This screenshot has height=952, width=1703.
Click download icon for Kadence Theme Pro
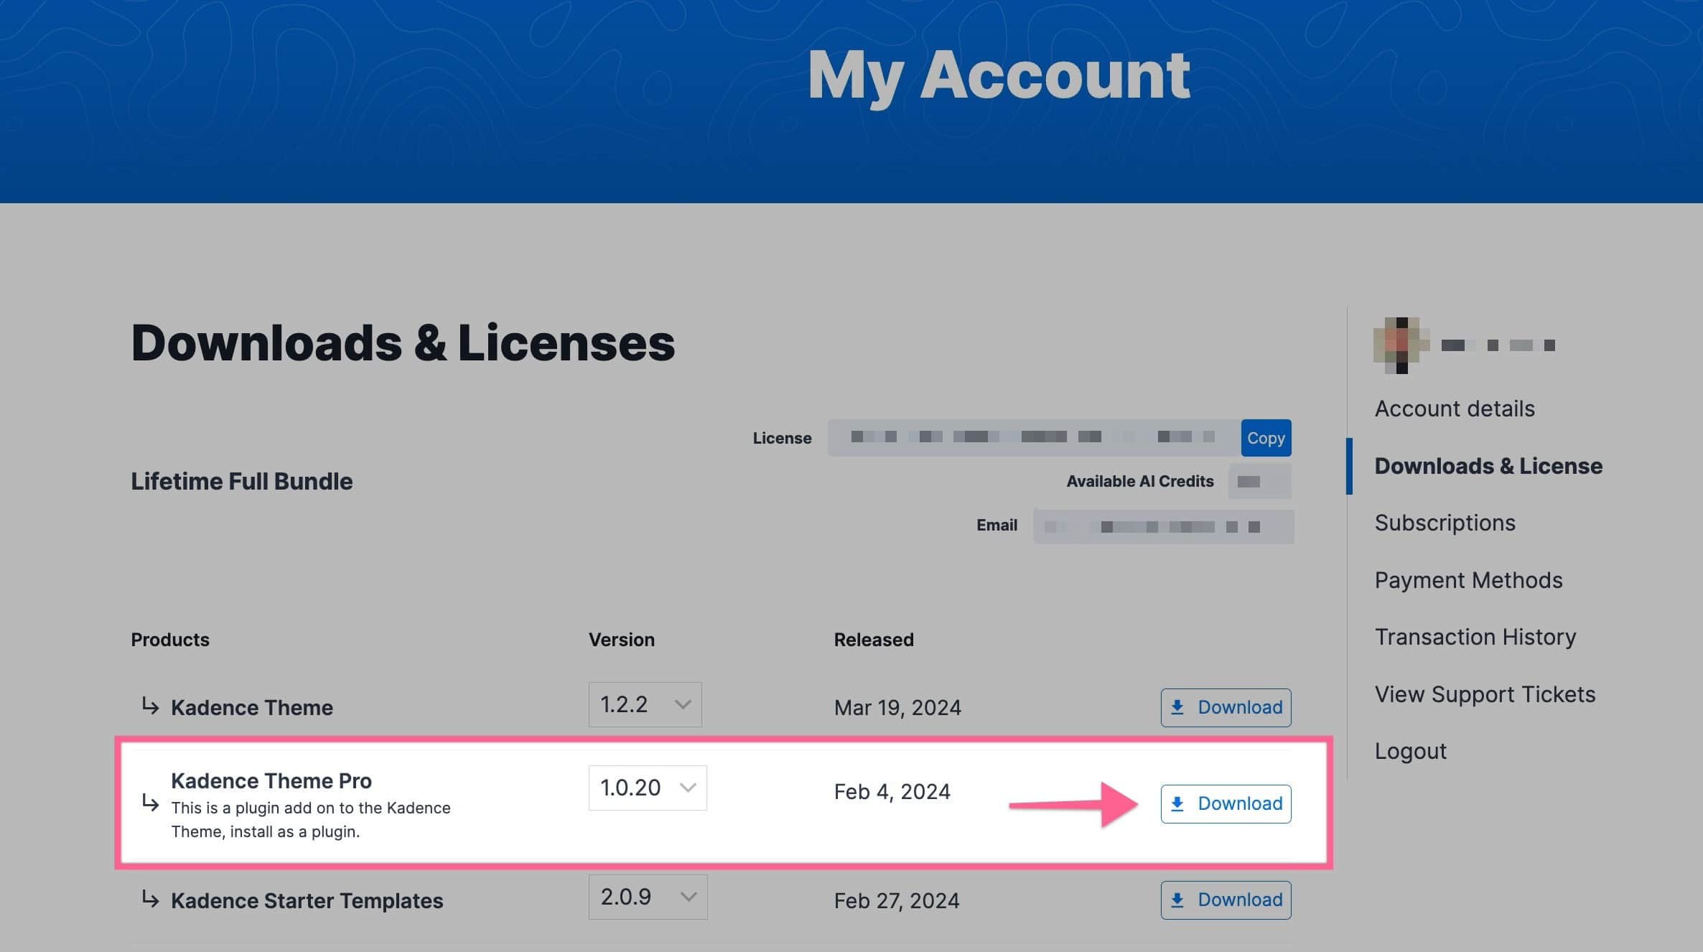click(x=1177, y=804)
